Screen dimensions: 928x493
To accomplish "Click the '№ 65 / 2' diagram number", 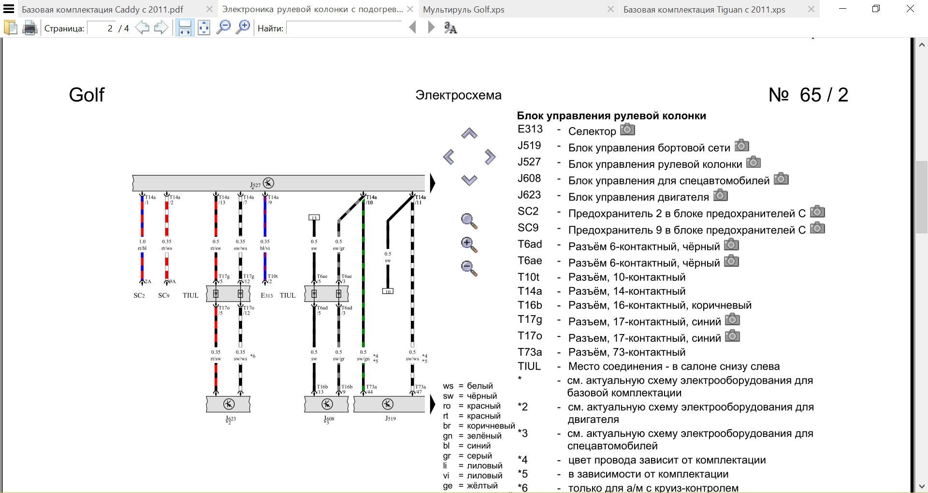I will (808, 95).
